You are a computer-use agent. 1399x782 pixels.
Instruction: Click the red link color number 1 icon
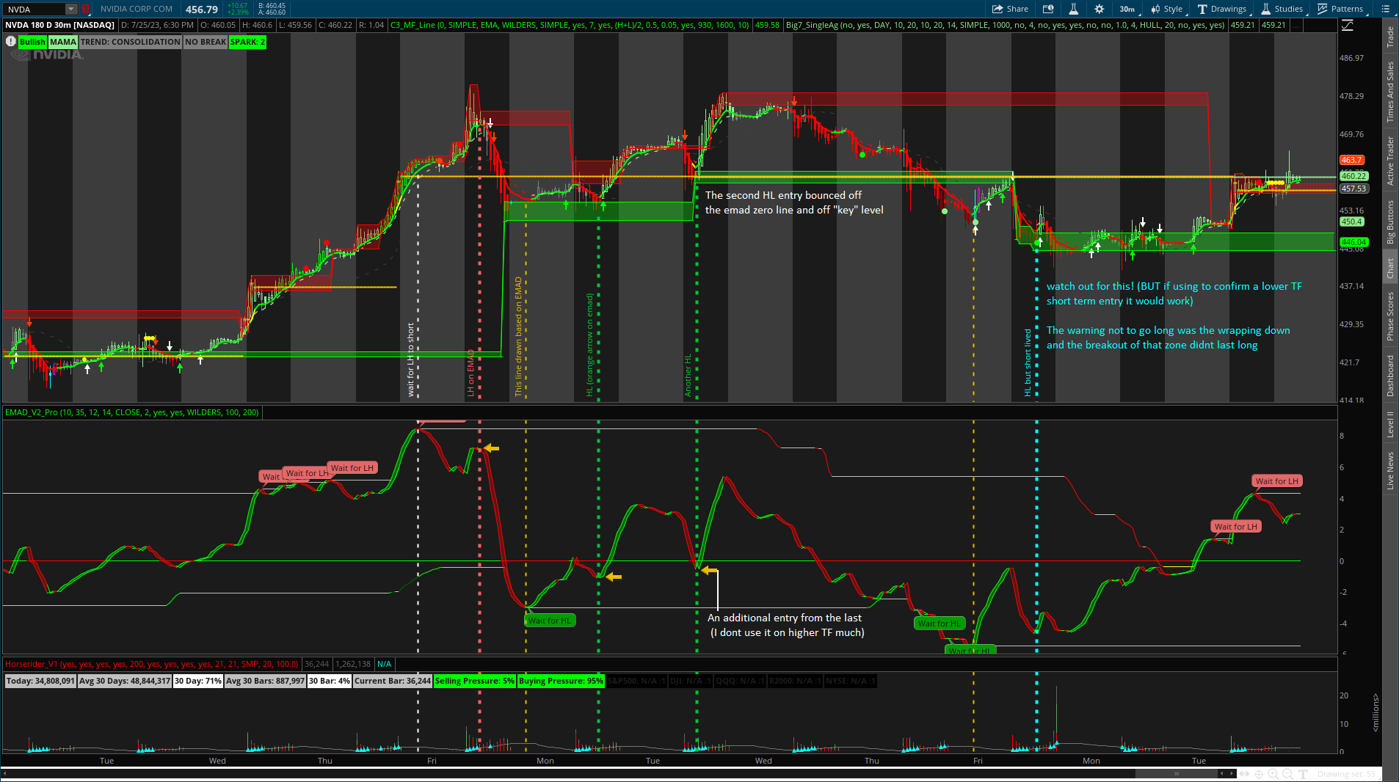coord(85,10)
